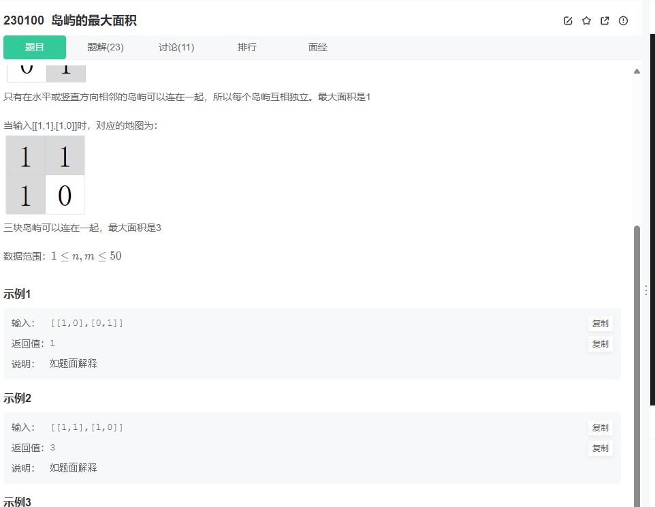Copy the input of 示例2
The height and width of the screenshot is (507, 655).
[601, 427]
